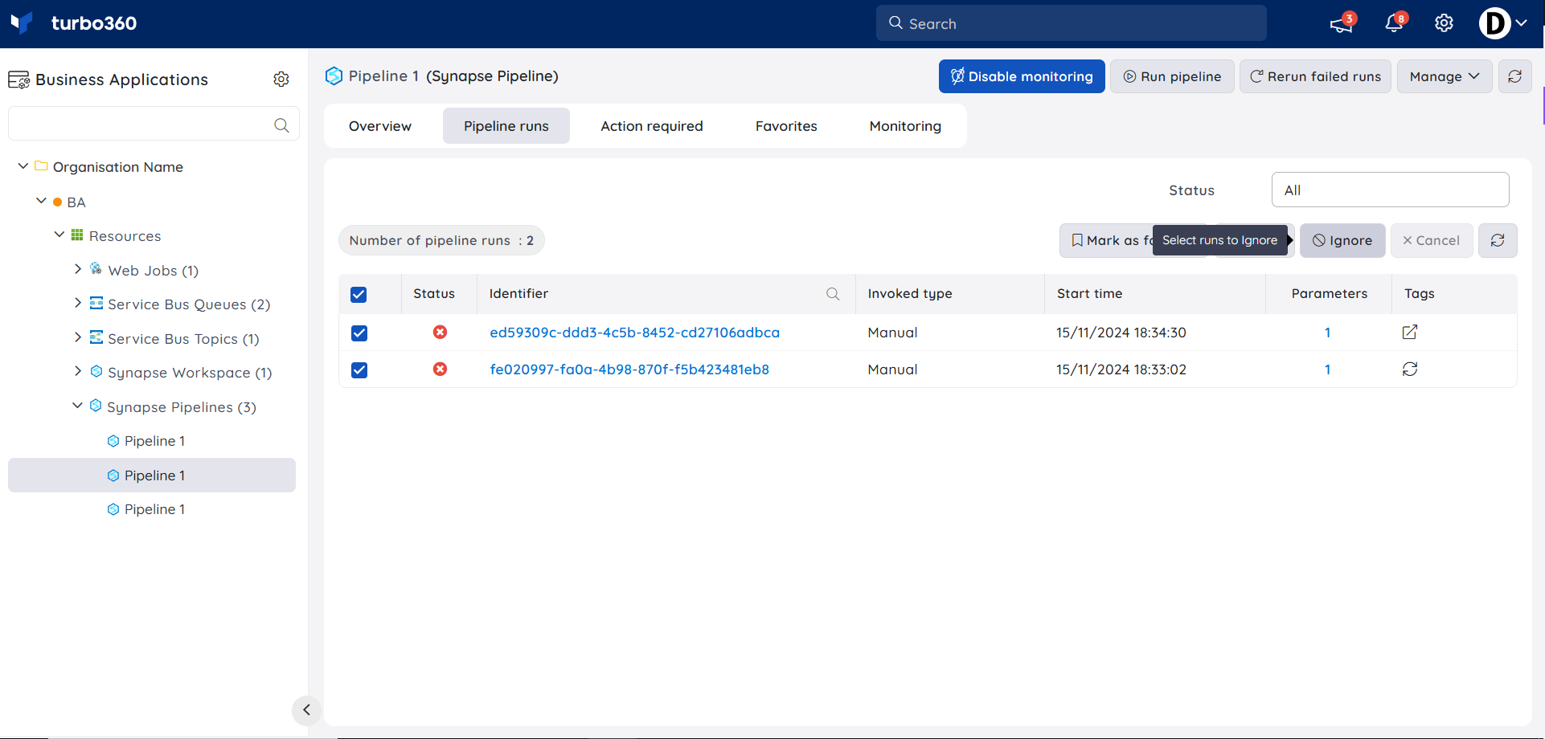Screen dimensions: 1545x739
Task: Expand the user menu chevron
Action: (x=1521, y=23)
